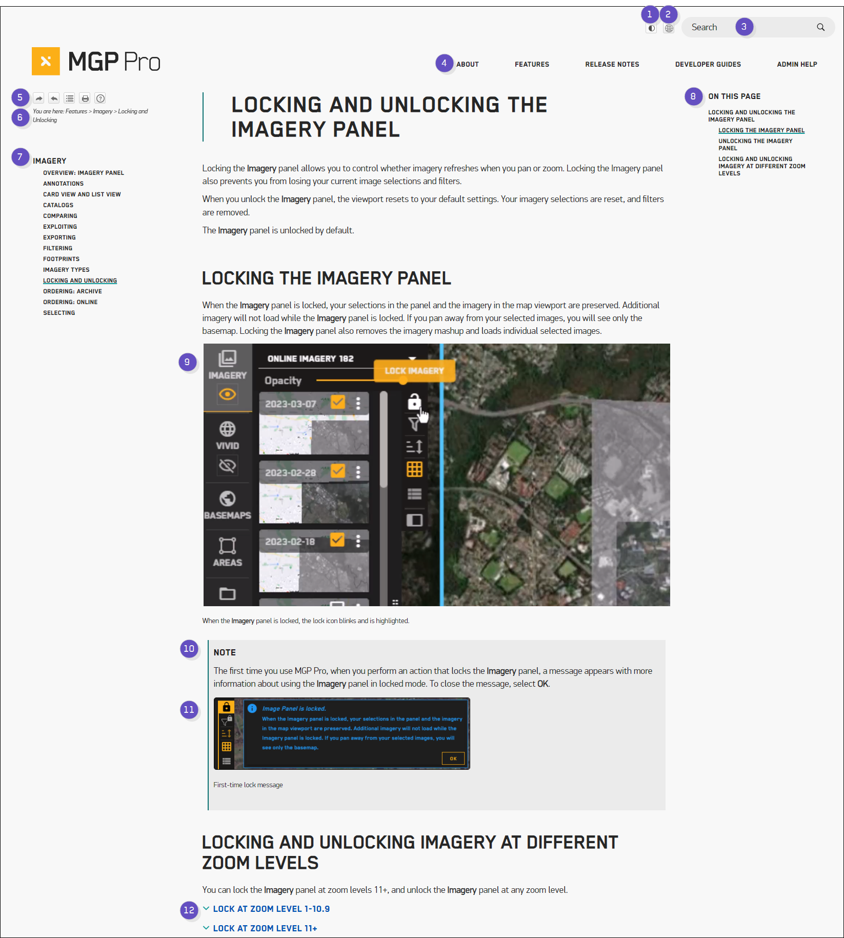This screenshot has width=844, height=938.
Task: Toggle the high-contrast theme icon
Action: 651,28
